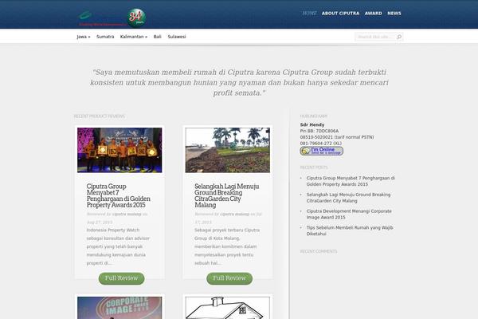This screenshot has height=319, width=478.
Task: Expand the Kalimantan dropdown menu
Action: 134,37
